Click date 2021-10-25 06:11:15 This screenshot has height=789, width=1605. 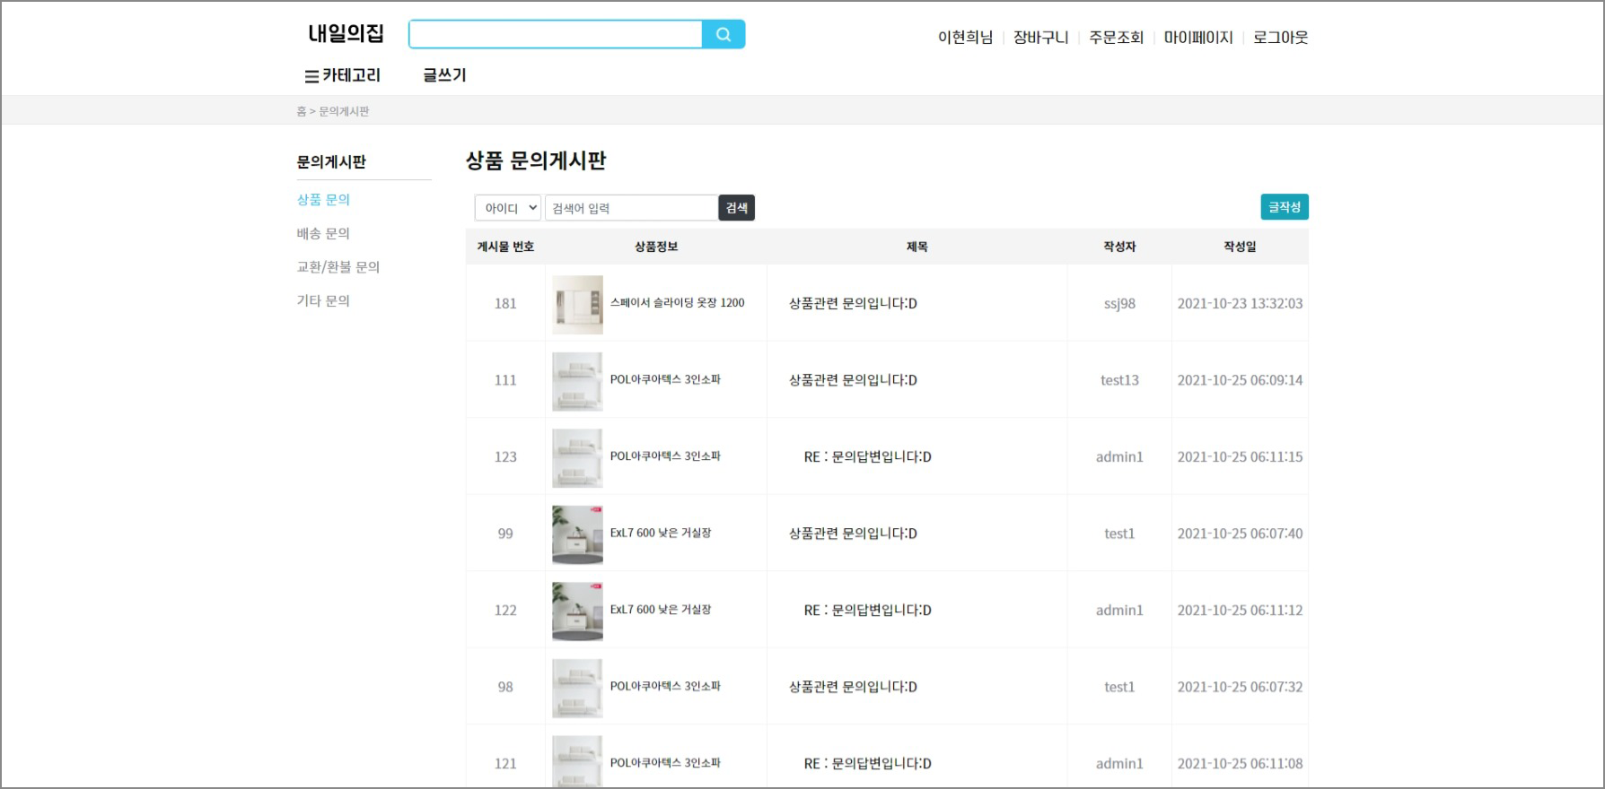tap(1240, 457)
